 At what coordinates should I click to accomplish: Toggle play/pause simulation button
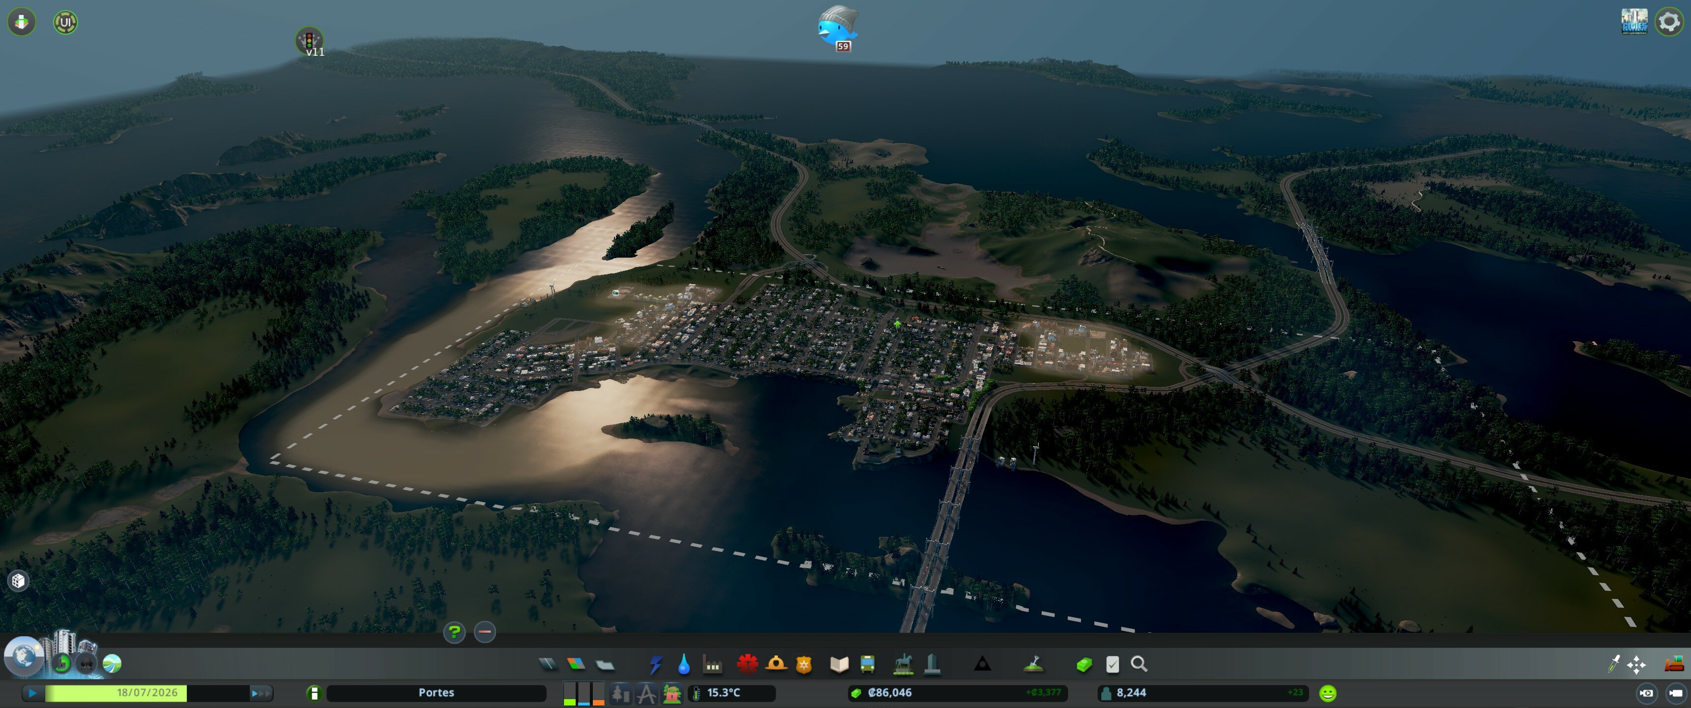(x=32, y=692)
